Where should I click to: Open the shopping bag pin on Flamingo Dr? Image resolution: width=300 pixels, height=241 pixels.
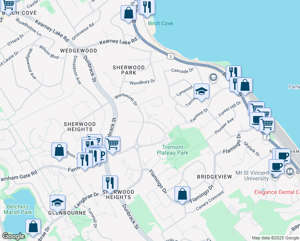pos(182,194)
